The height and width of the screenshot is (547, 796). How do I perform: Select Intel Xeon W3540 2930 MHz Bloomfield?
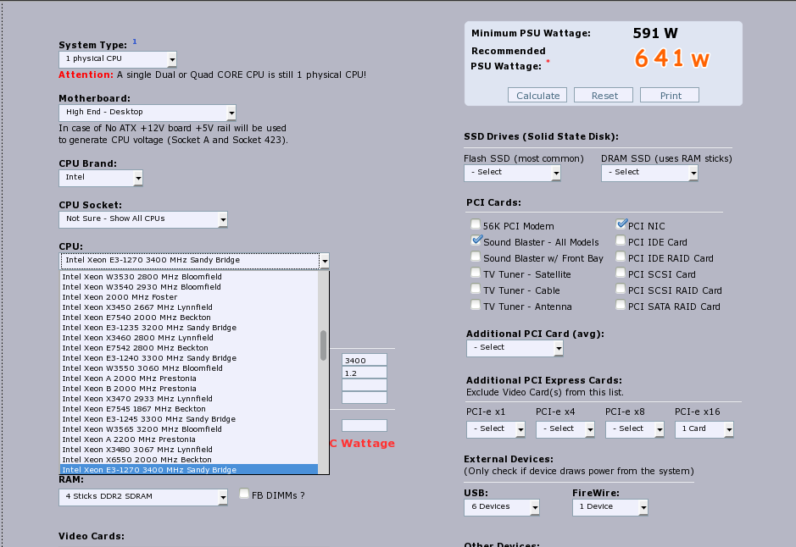[x=189, y=287]
